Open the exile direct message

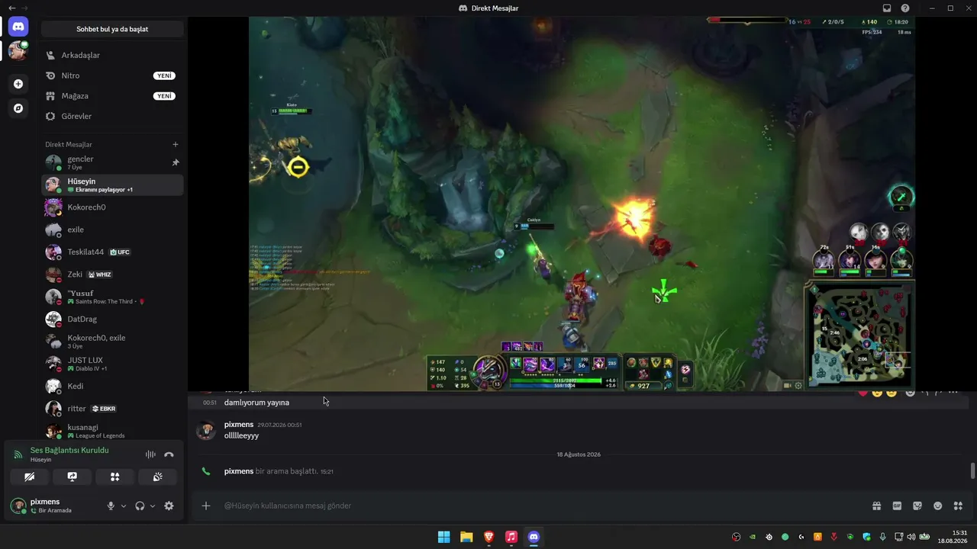click(x=112, y=230)
